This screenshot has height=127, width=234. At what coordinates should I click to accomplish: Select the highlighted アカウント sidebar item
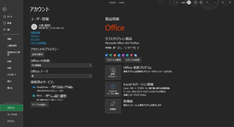(x=12, y=108)
